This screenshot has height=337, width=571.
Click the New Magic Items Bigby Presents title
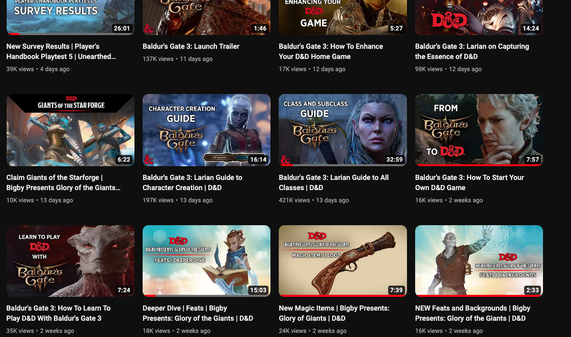pyautogui.click(x=334, y=313)
